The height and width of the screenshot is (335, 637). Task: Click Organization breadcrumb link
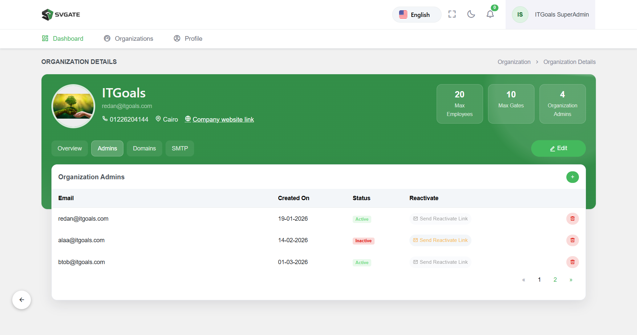(514, 62)
